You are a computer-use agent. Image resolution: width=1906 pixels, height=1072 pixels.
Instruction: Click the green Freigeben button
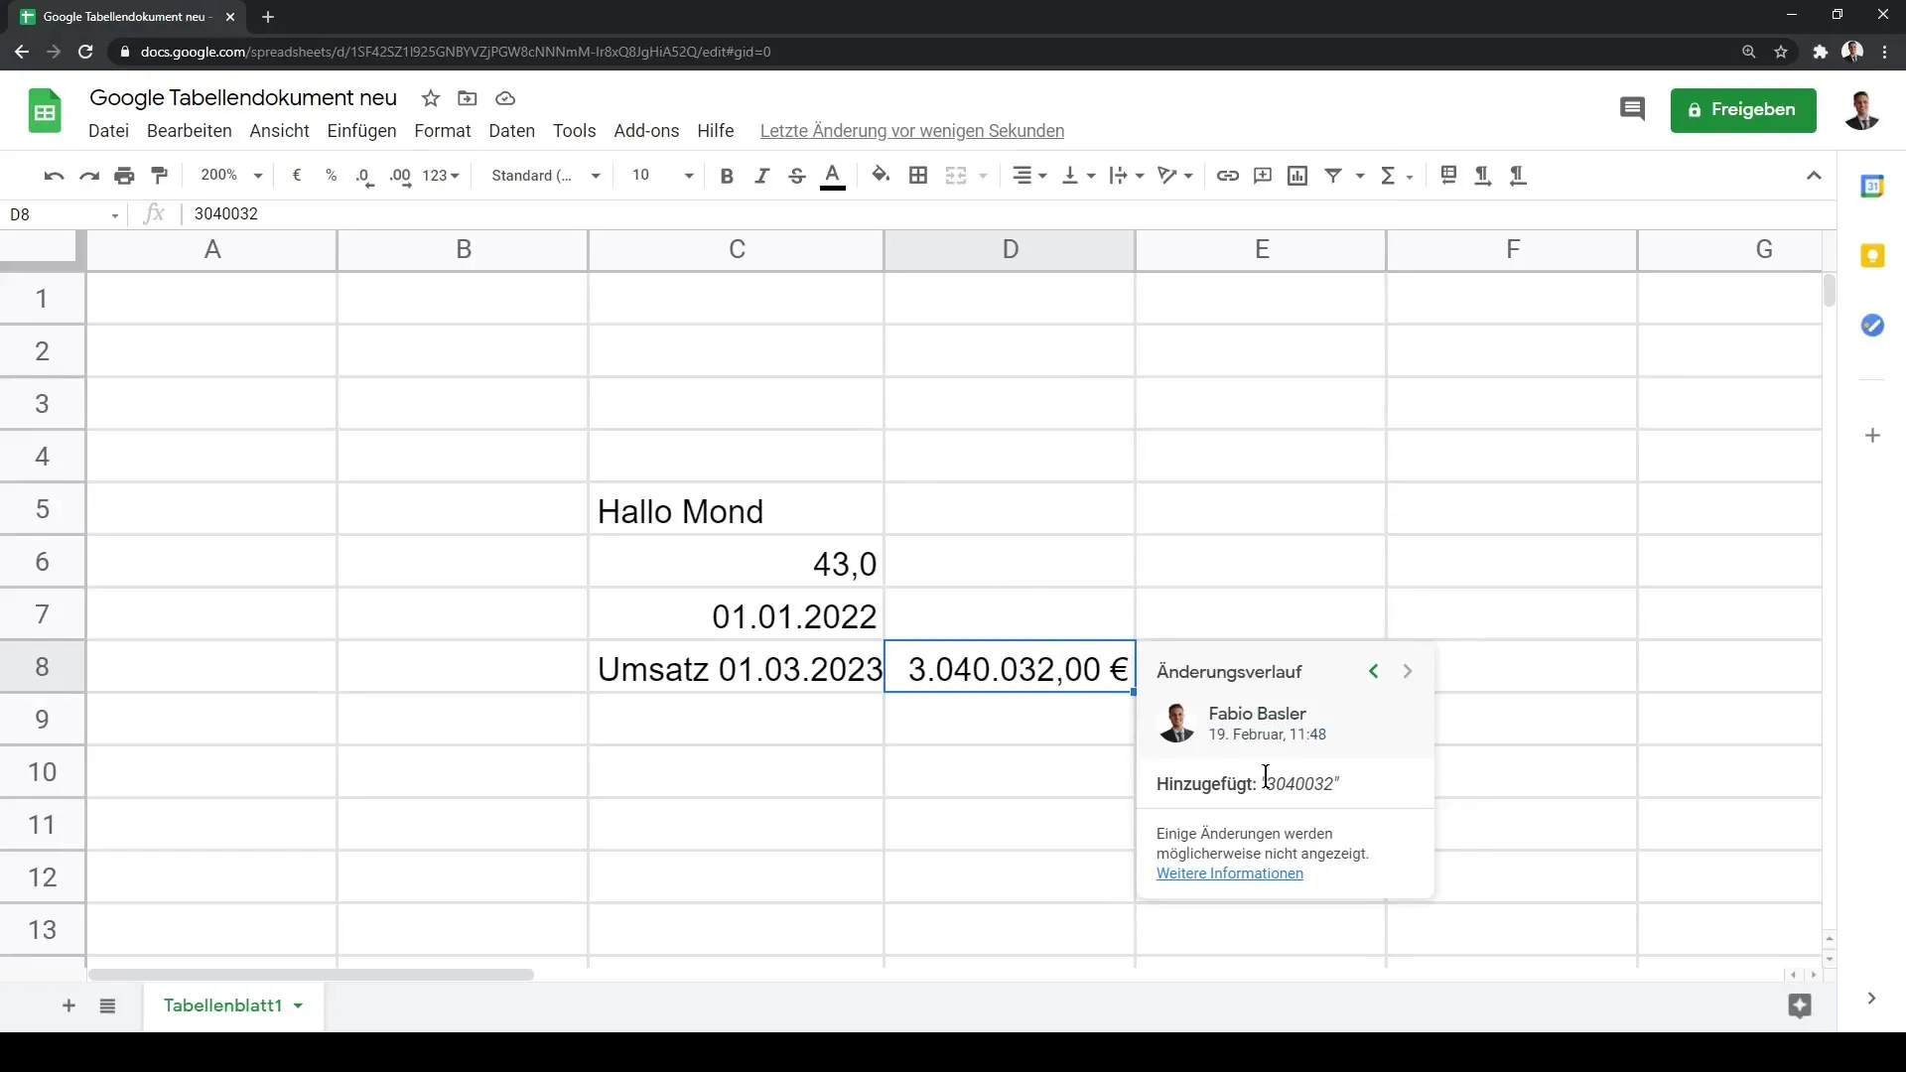[1743, 110]
